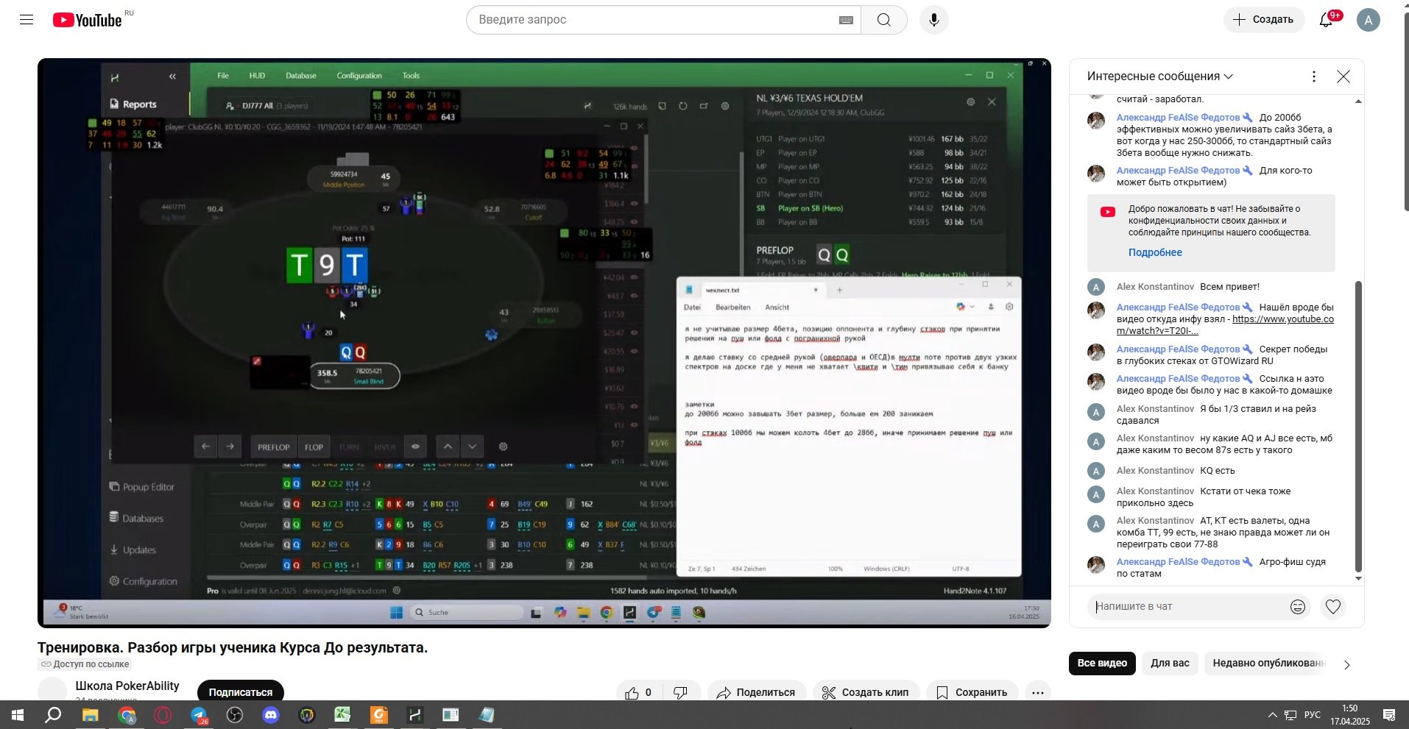The image size is (1409, 729).
Task: Click 'Создать клип' scissors button
Action: pos(865,692)
